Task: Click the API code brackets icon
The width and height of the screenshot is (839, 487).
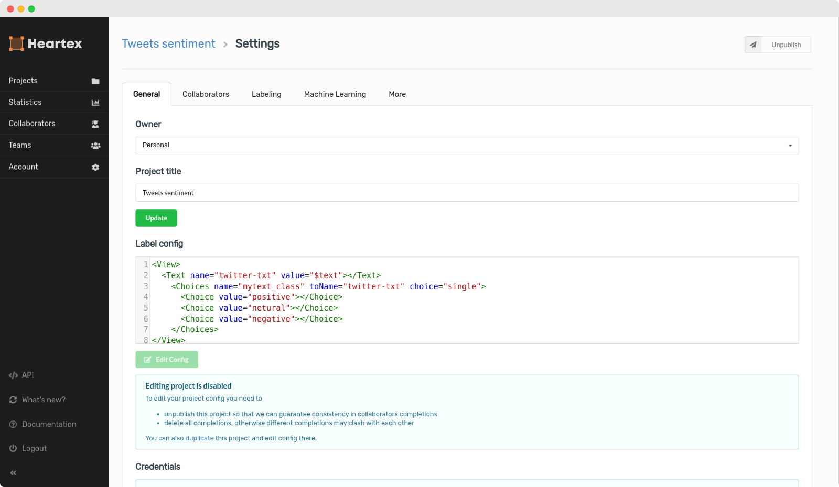Action: pyautogui.click(x=13, y=375)
